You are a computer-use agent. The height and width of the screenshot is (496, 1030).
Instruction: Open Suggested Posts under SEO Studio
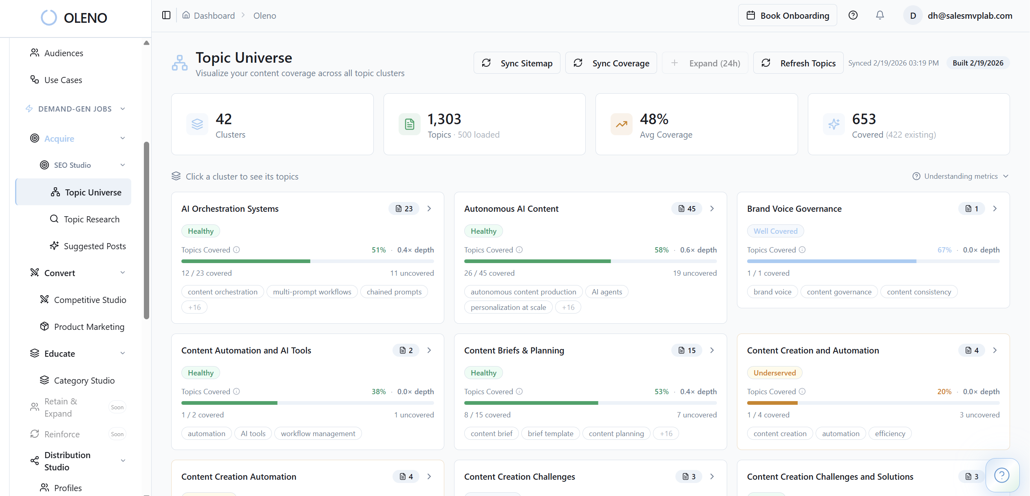tap(94, 246)
